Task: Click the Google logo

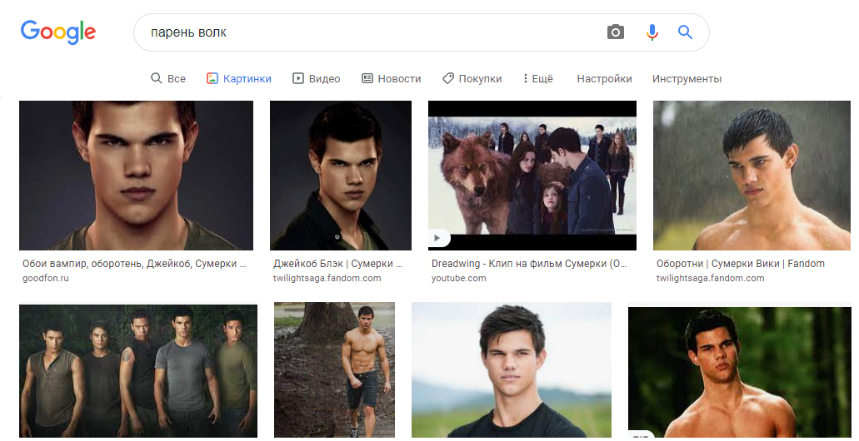Action: (x=58, y=32)
